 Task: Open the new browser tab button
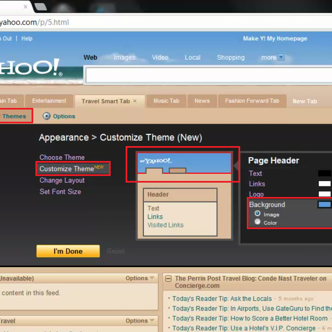tap(40, 7)
